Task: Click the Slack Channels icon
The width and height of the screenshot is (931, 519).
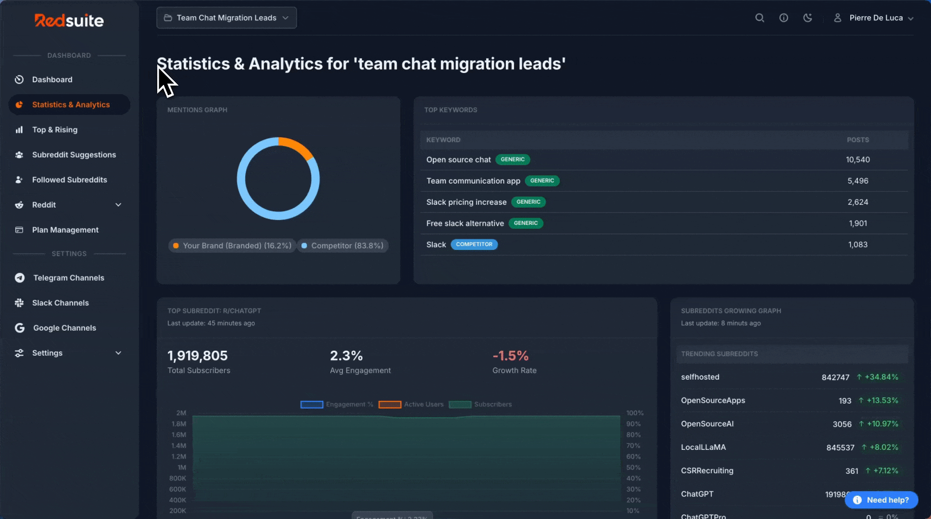Action: (x=19, y=303)
